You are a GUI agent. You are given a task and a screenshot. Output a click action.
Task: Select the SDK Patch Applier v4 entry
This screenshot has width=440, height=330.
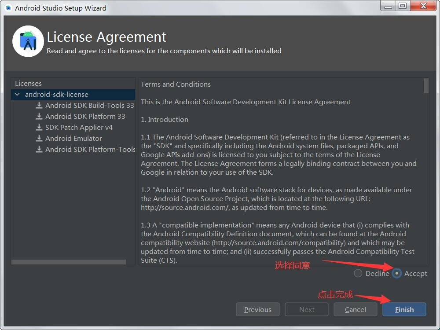79,127
